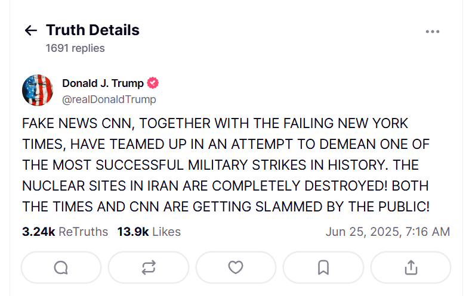Click the Jun 25, 2025 timestamp
This screenshot has width=472, height=296.
pos(387,232)
